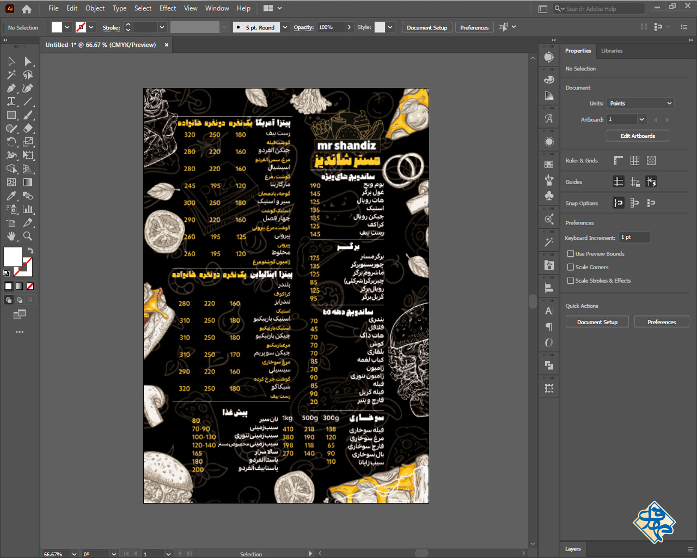Select the Rotate tool
This screenshot has height=558, width=697.
[11, 142]
